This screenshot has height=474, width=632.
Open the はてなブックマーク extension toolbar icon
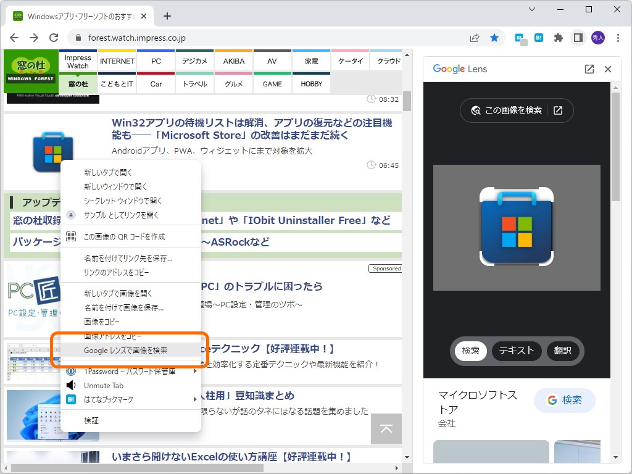538,38
